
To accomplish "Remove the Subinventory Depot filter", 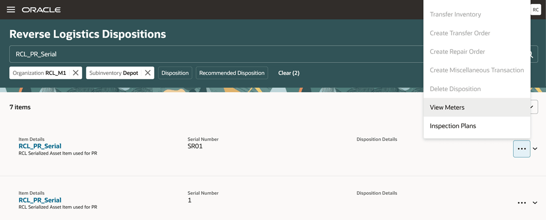I will coord(147,73).
